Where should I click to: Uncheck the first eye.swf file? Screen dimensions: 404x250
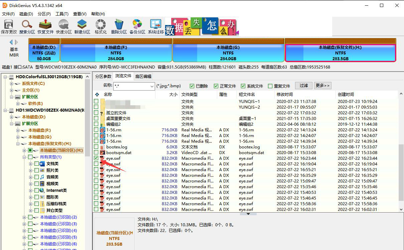tap(96, 158)
